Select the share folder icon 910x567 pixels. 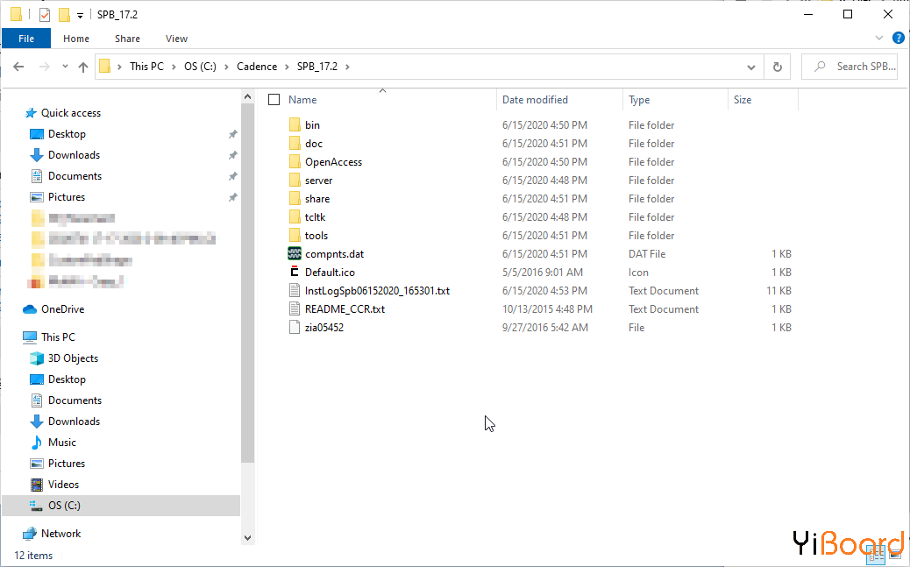[x=295, y=198]
